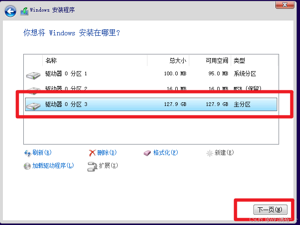This screenshot has width=300, height=225.
Task: Click the free space 127.9 GB of partition 3
Action: pyautogui.click(x=217, y=104)
